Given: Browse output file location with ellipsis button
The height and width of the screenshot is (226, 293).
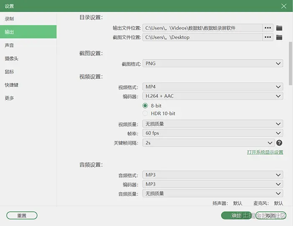Looking at the screenshot, I should (268, 28).
